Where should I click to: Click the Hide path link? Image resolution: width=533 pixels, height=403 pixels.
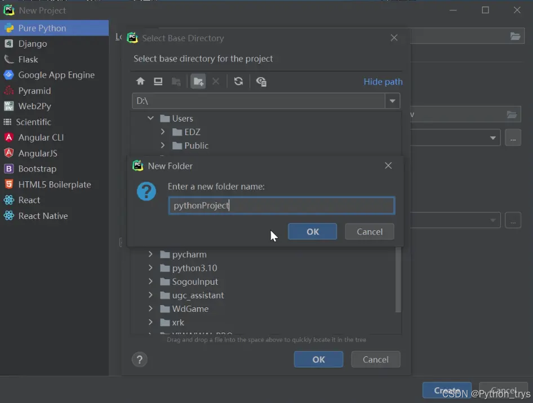(x=383, y=82)
